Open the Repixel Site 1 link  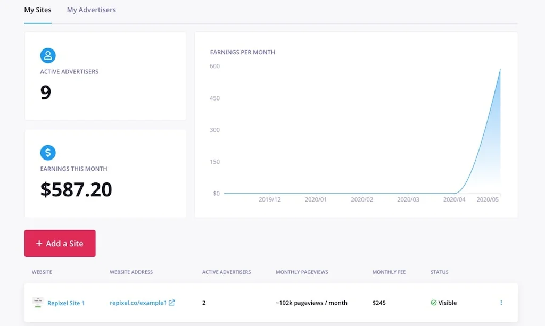66,303
